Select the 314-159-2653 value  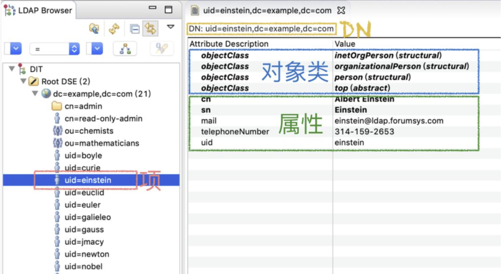pos(364,131)
